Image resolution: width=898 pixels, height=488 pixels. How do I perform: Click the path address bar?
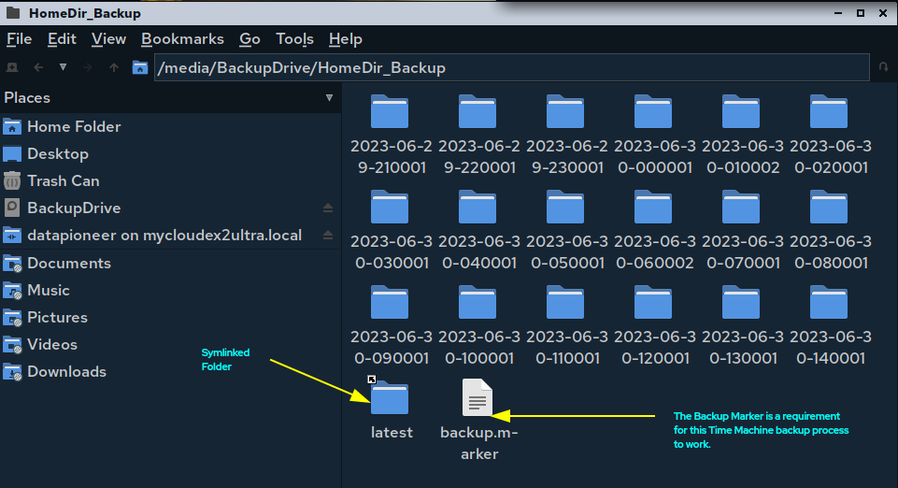pos(512,67)
